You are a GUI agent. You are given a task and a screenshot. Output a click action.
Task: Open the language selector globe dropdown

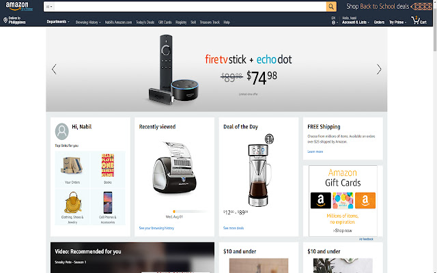click(x=335, y=20)
